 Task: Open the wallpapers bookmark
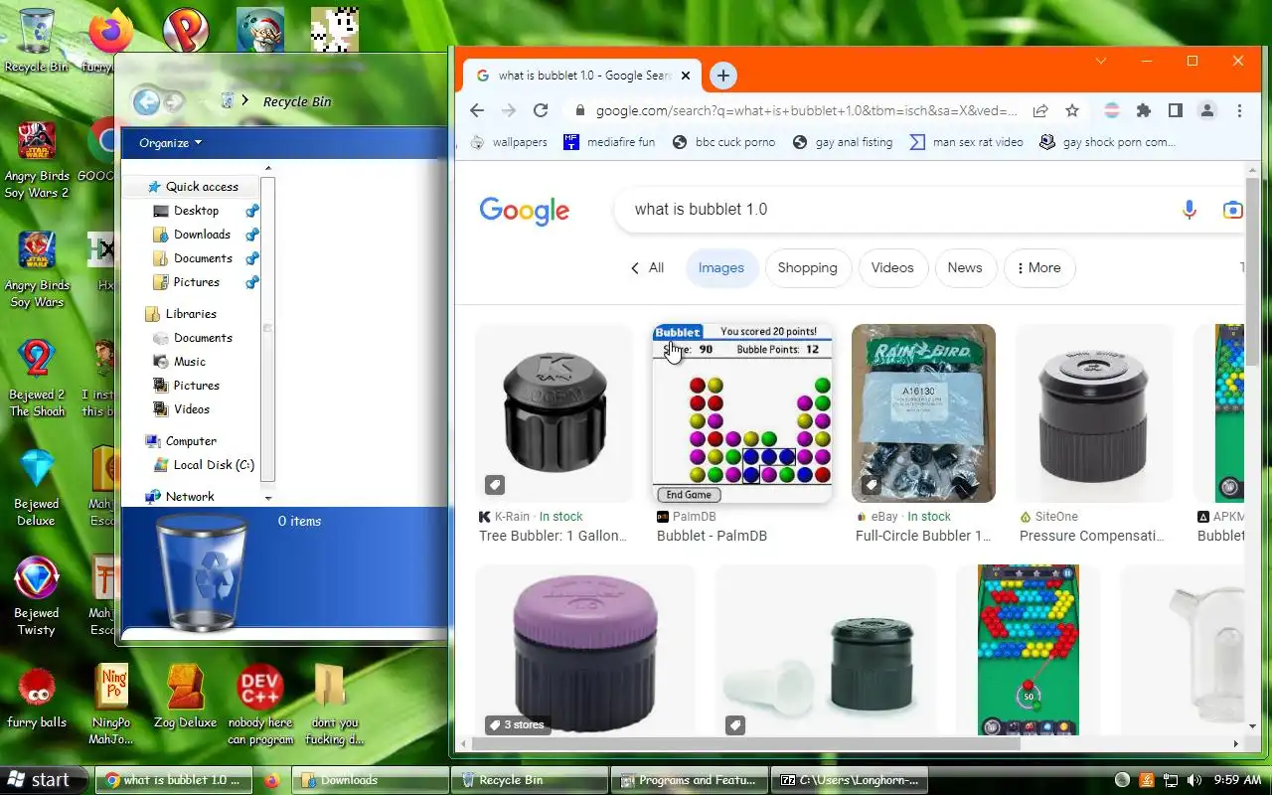[509, 142]
